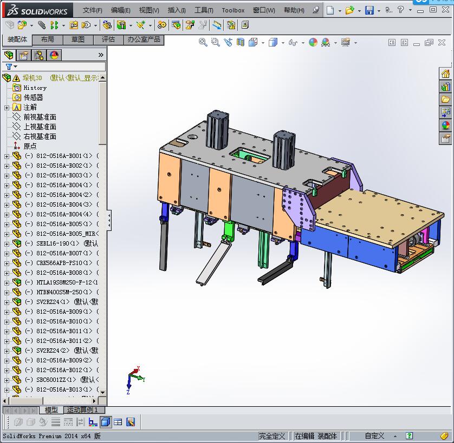Toggle the View Settings monitor icon
454x443 pixels.
(x=346, y=43)
